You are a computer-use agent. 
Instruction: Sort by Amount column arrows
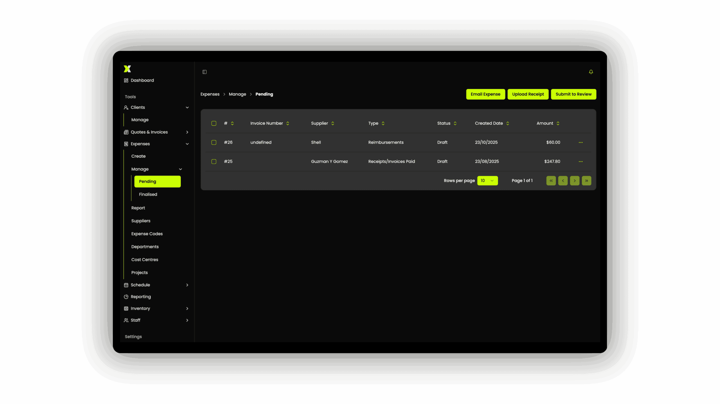tap(558, 123)
